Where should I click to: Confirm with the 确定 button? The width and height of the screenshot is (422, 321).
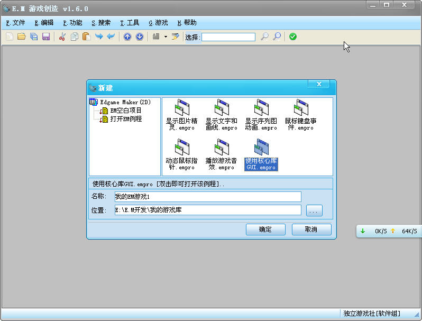point(265,229)
